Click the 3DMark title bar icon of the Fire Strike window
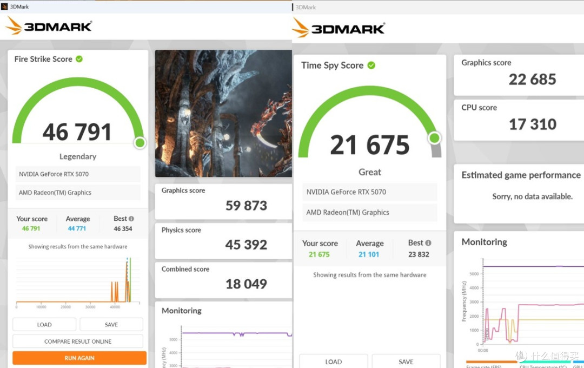 pyautogui.click(x=4, y=6)
